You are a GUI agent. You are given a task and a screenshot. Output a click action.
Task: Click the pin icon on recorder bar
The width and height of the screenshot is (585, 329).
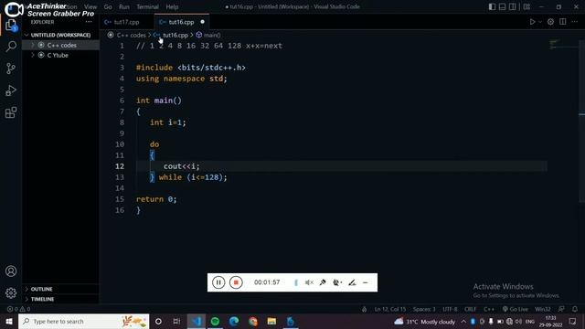tap(323, 282)
